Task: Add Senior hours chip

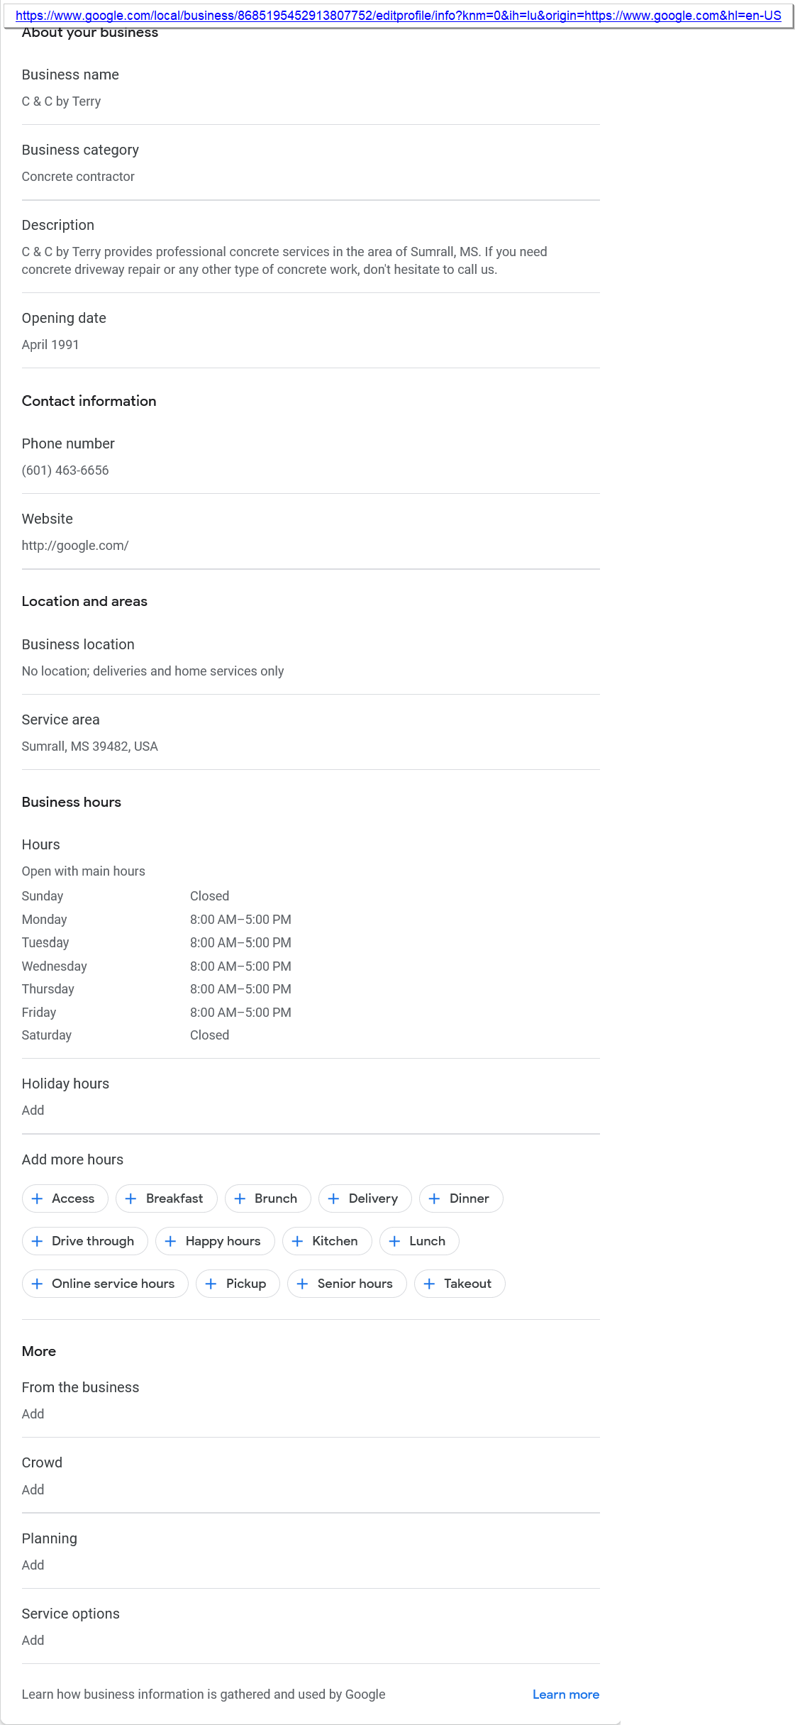Action: click(347, 1284)
